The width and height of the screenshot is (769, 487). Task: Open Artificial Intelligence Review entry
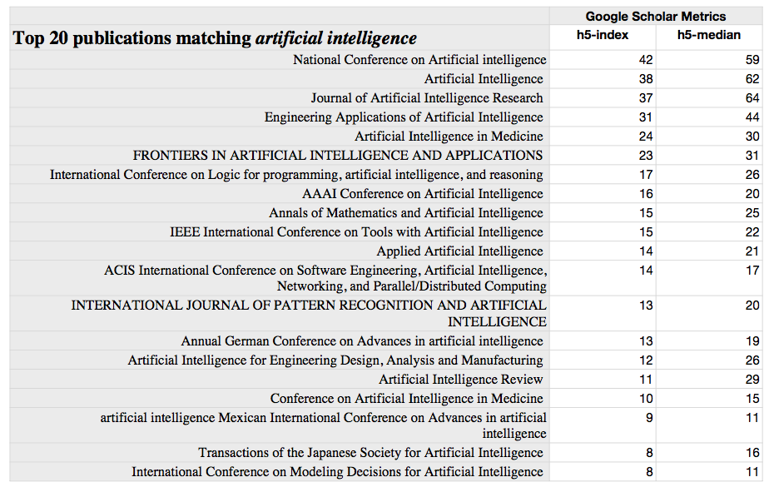461,380
